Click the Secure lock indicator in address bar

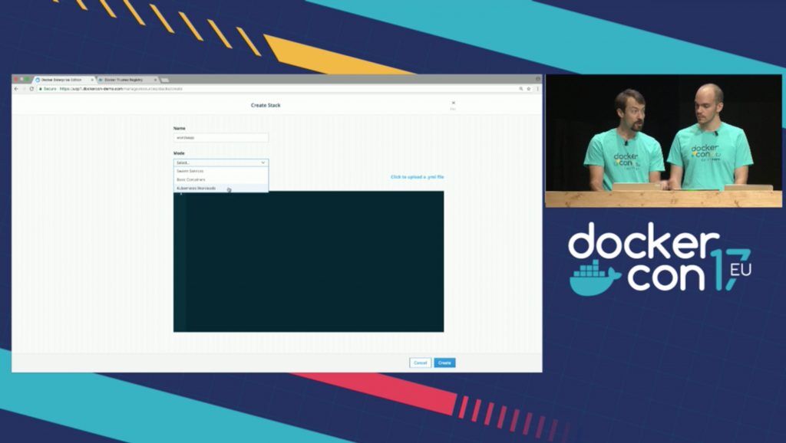coord(48,89)
